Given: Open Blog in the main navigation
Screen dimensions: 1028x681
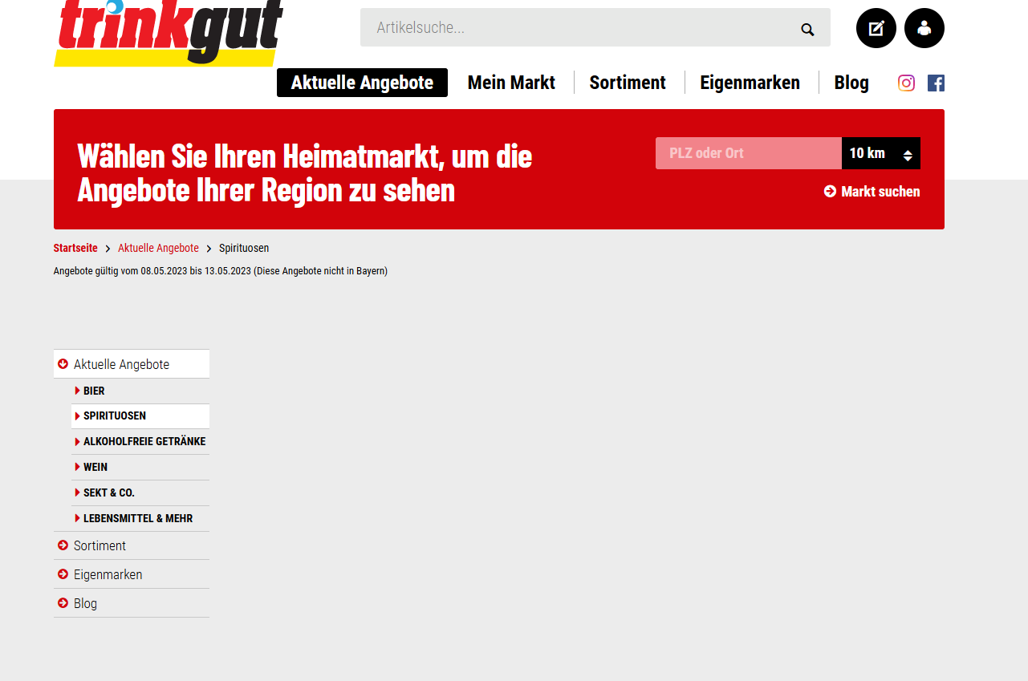Looking at the screenshot, I should [x=851, y=83].
